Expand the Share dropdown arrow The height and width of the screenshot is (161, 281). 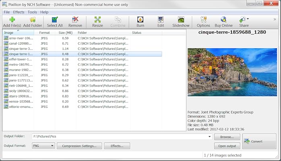point(248,19)
